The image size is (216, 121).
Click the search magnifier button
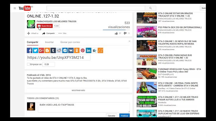[151, 8]
